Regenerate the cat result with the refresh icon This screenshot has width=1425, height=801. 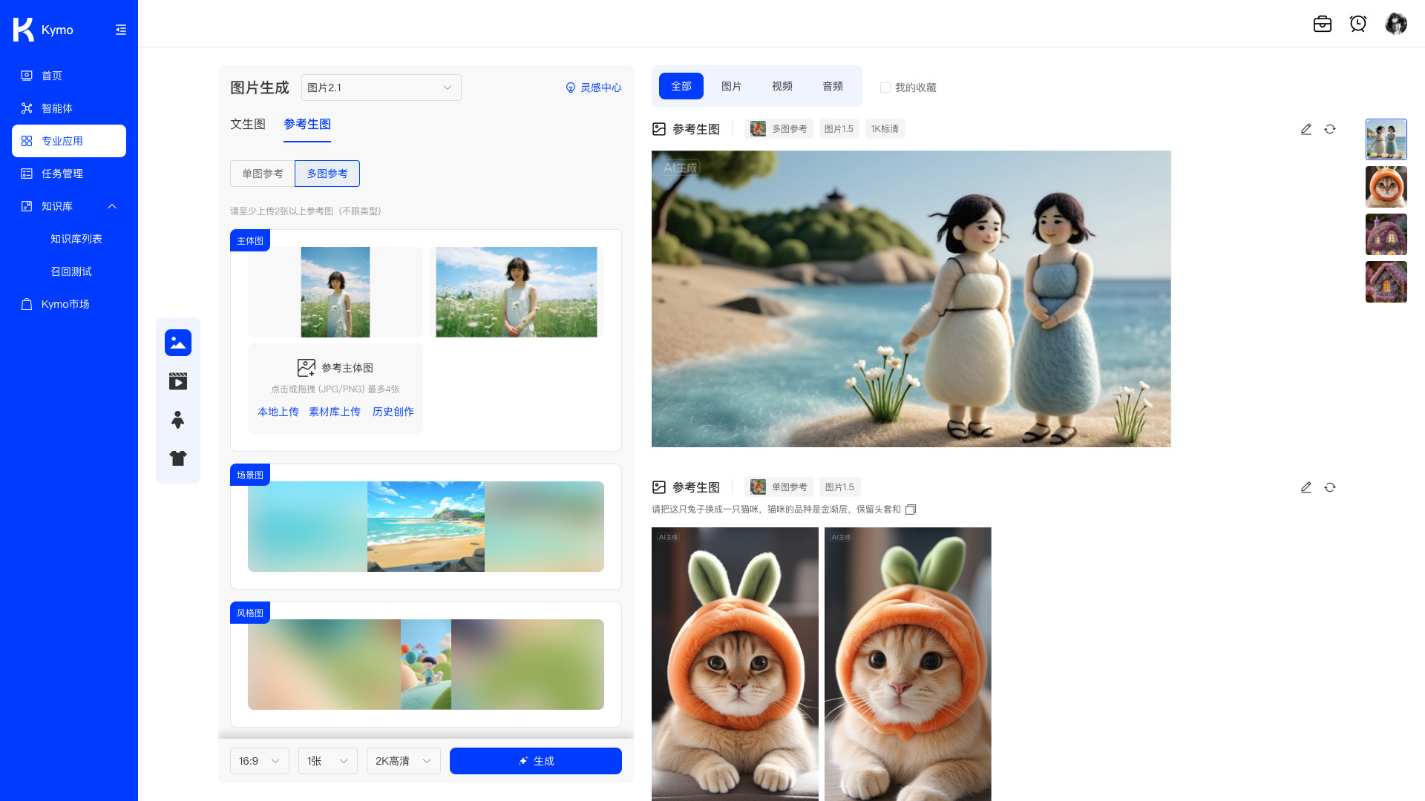tap(1329, 487)
